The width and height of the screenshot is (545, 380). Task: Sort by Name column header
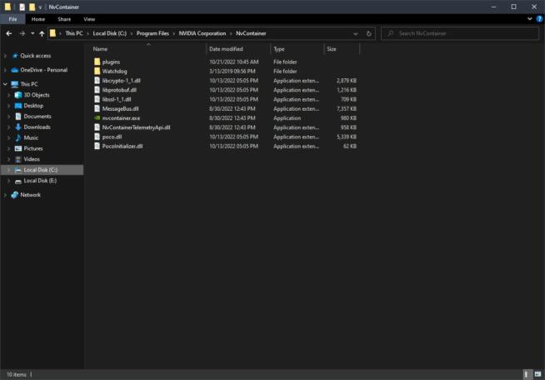[100, 49]
